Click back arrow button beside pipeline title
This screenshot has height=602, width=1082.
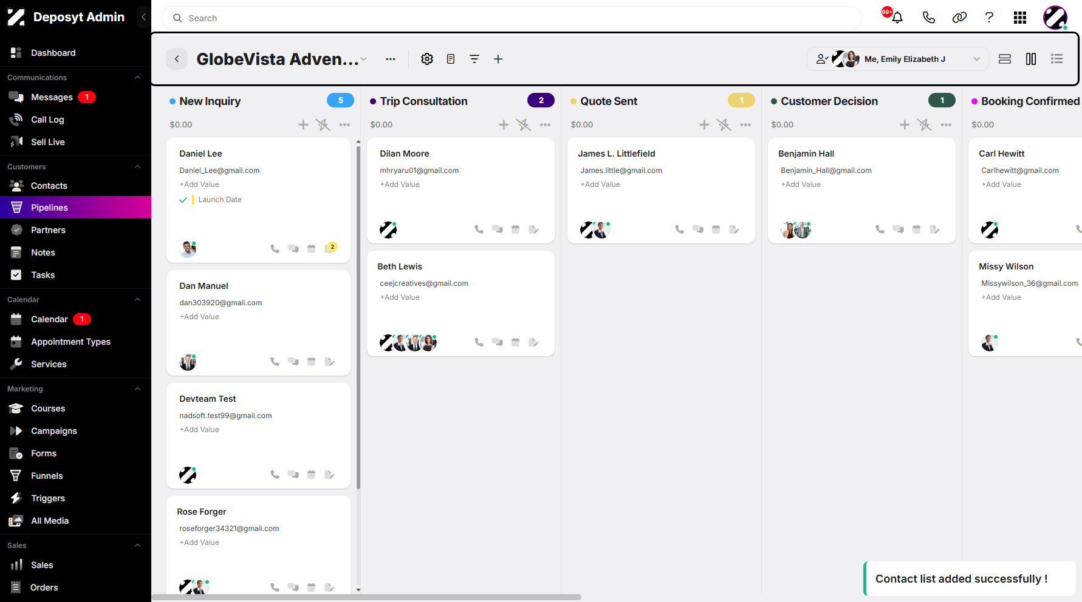177,59
